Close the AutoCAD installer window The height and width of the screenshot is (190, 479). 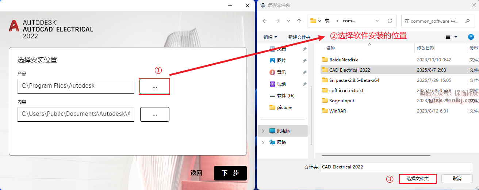248,5
